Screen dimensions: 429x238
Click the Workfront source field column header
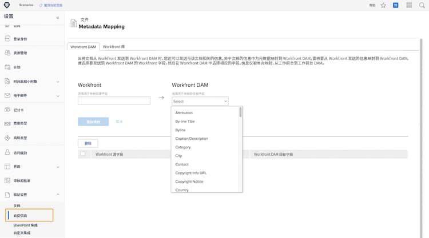click(x=109, y=154)
